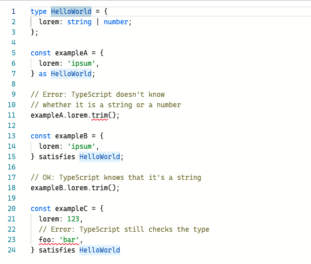Click 'exampleB' identifier on line 13
Screen dimensions: 311x264
(71, 136)
